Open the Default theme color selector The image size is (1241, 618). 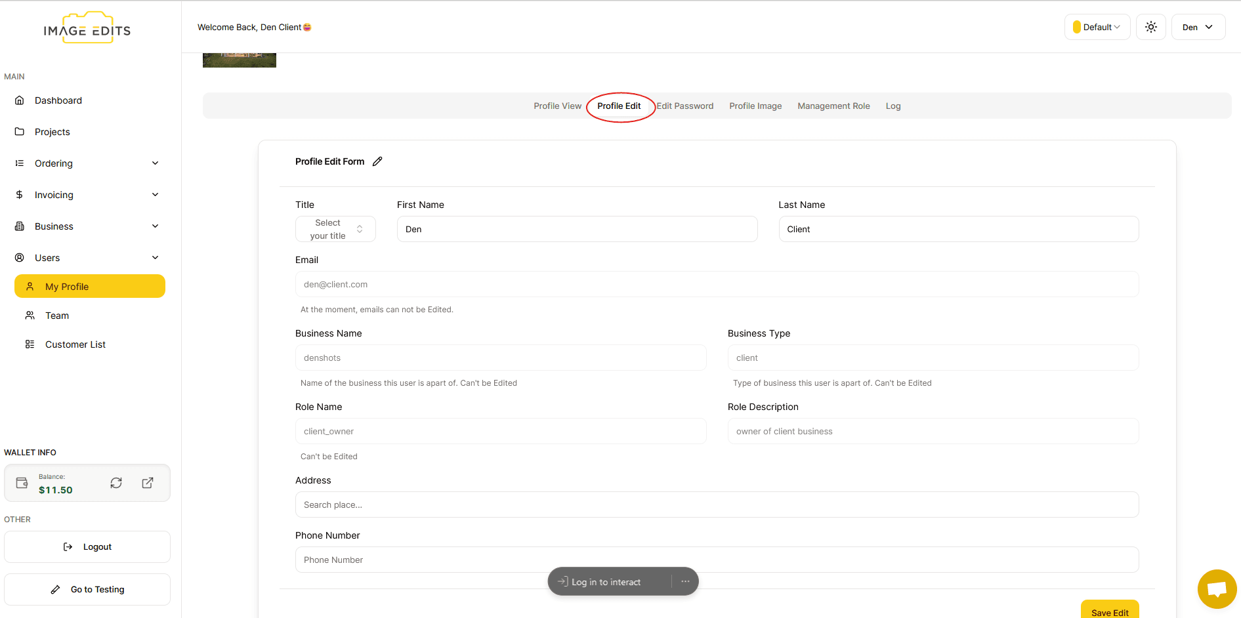coord(1097,27)
